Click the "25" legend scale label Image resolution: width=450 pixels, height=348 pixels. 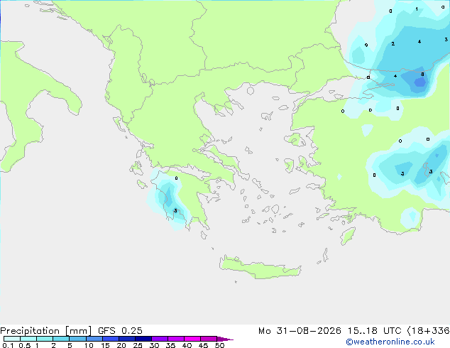point(138,345)
